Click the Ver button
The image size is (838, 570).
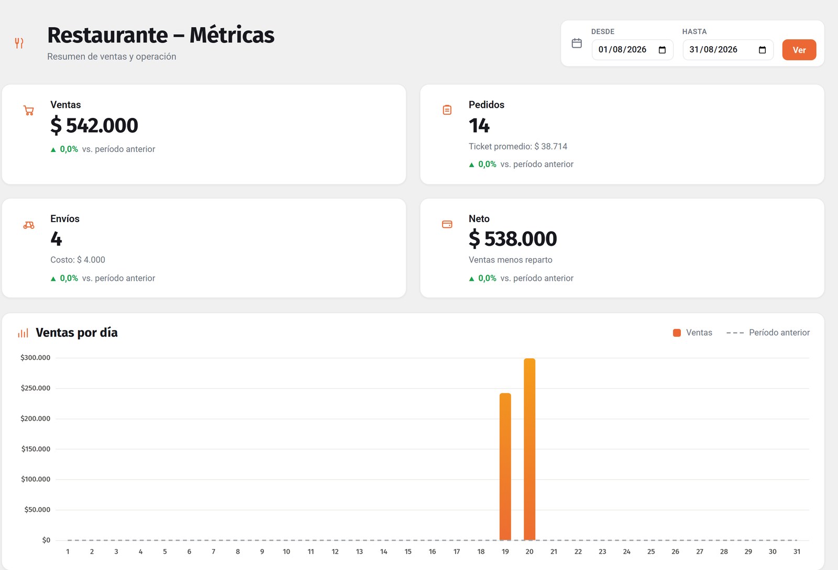(x=799, y=50)
